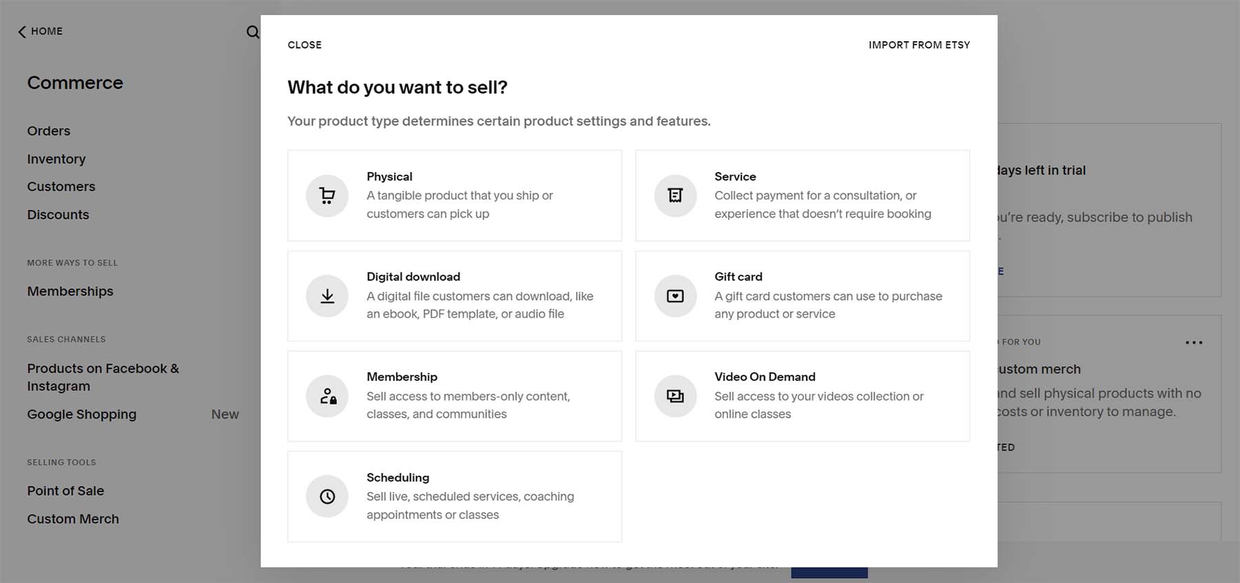Click the Video On Demand screen icon
Screen dimensions: 1240x583
[675, 396]
